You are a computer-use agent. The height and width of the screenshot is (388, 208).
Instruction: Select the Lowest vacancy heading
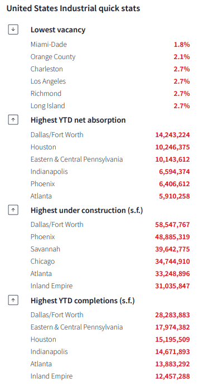point(58,30)
